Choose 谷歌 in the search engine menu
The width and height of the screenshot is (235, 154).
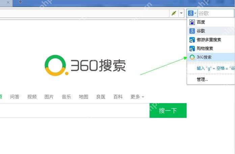tap(211, 31)
